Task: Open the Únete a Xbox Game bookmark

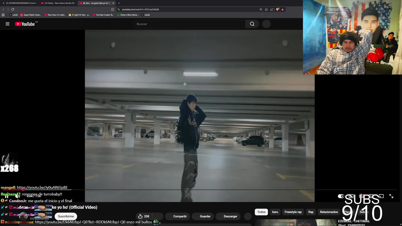Action: click(128, 15)
